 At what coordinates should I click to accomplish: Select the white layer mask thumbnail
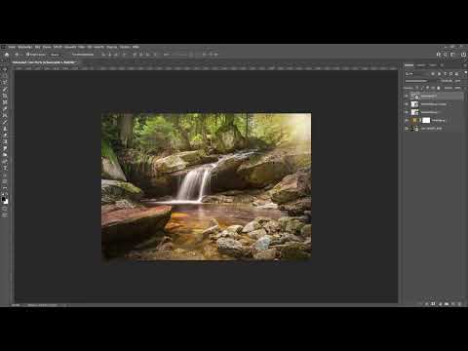coord(426,120)
